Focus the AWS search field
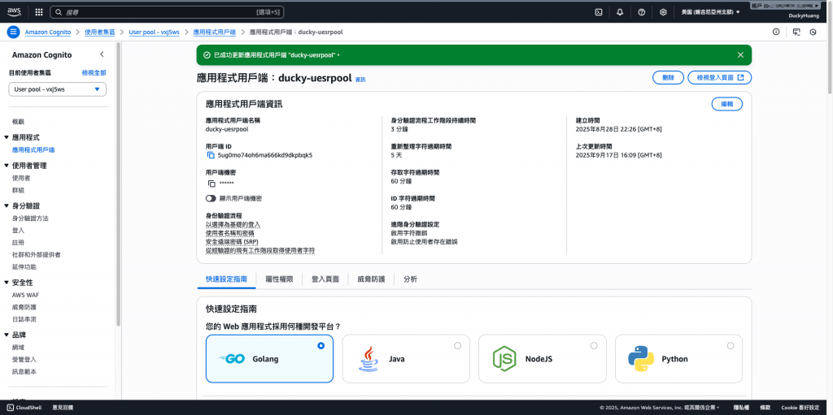833x415 pixels. (168, 11)
